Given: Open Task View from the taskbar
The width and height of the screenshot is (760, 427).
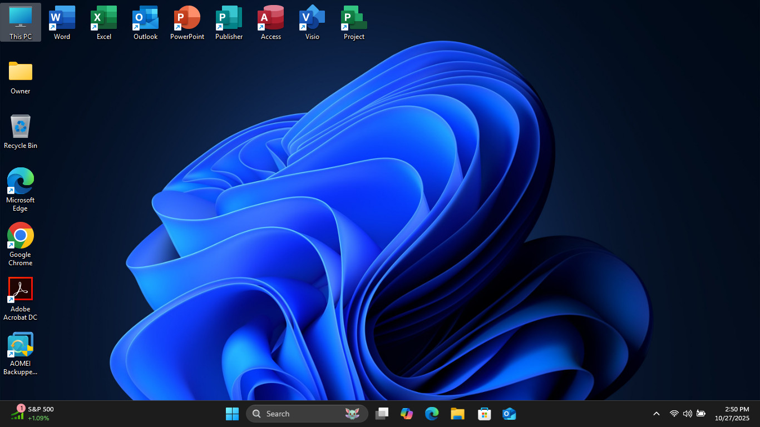Looking at the screenshot, I should pos(382,414).
